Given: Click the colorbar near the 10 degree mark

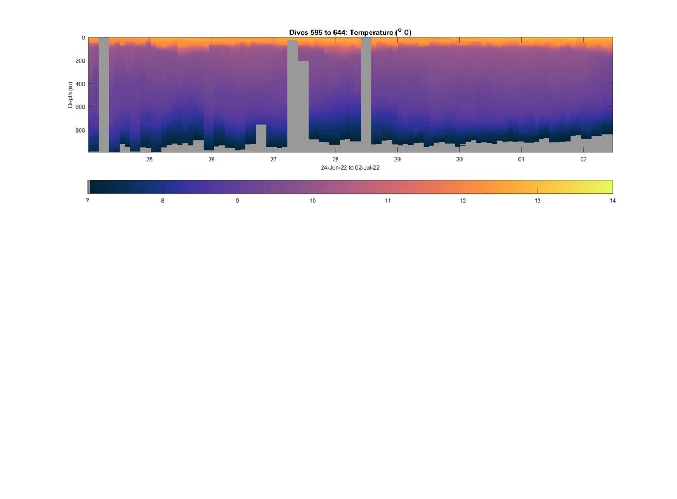Looking at the screenshot, I should [x=313, y=187].
